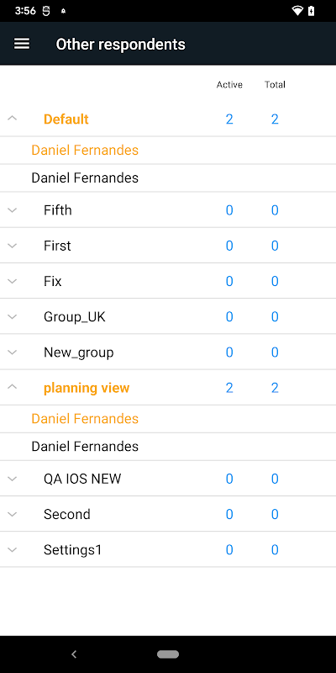
Task: Expand the Group_UK chevron
Action: coord(13,317)
